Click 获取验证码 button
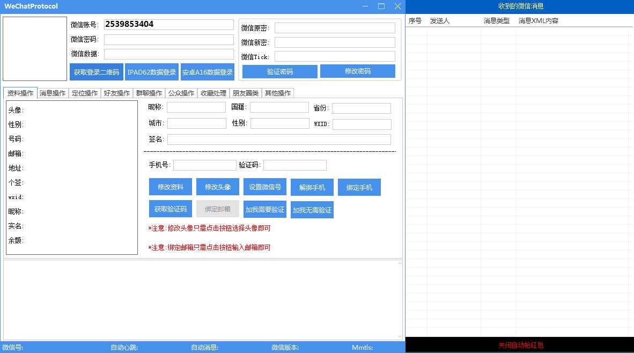This screenshot has width=634, height=353. pos(170,209)
